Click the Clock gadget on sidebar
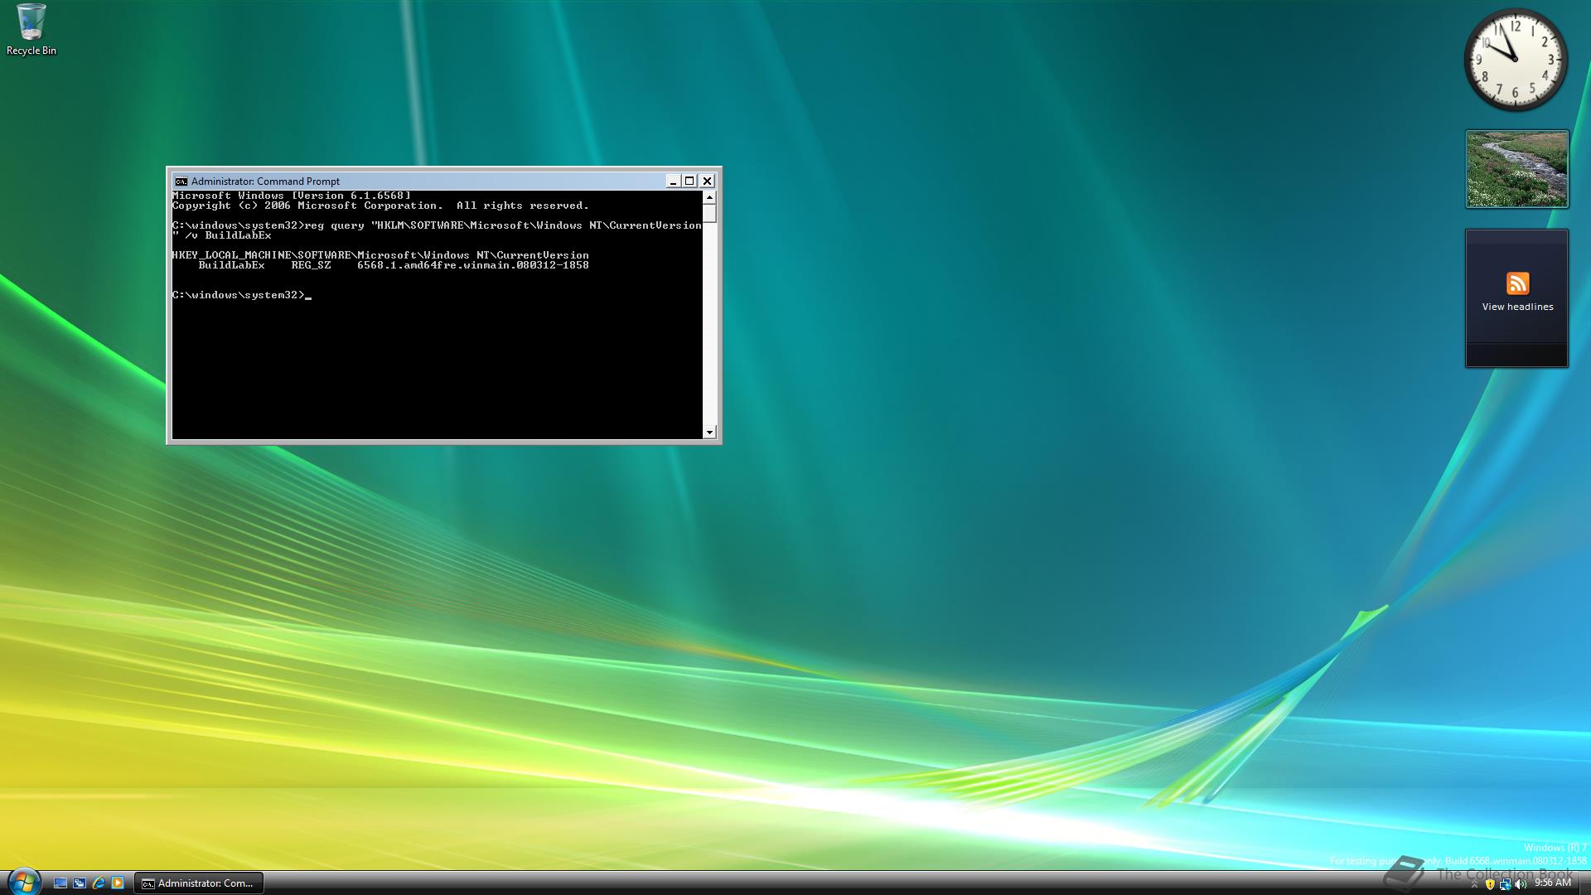Viewport: 1591px width, 895px height. point(1516,60)
